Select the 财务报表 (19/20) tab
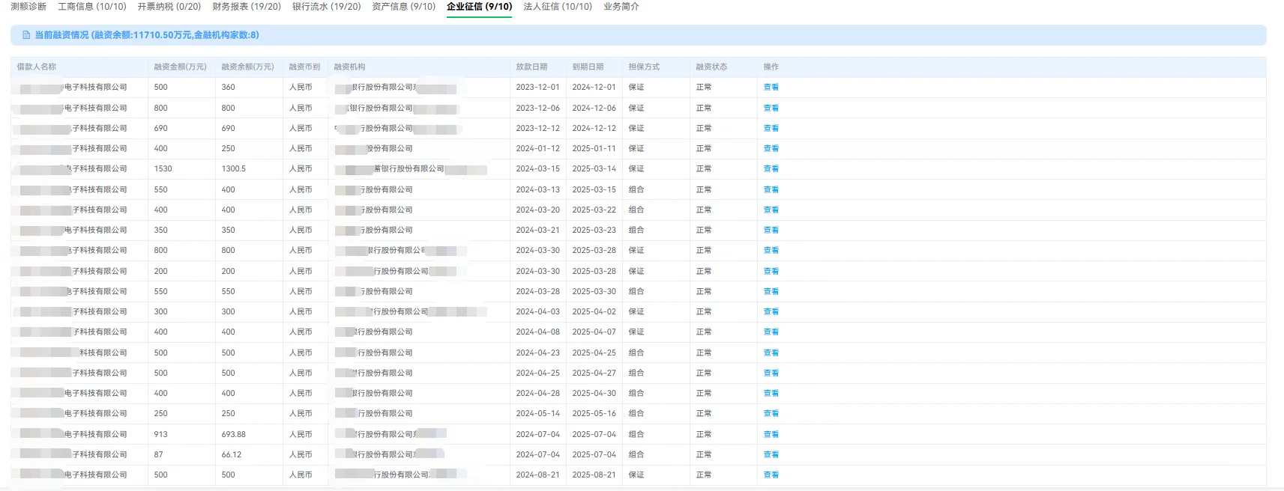 [247, 7]
